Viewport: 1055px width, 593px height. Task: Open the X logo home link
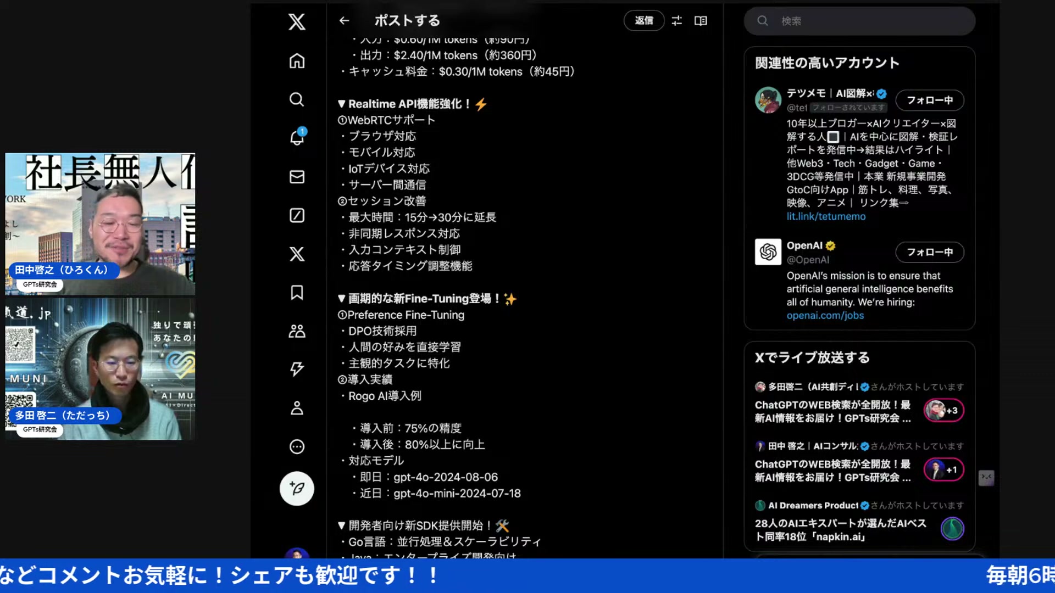click(x=297, y=22)
